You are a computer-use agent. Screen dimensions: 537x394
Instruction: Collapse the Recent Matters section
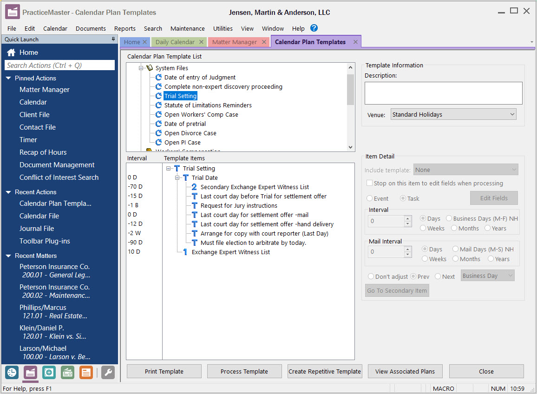click(8, 256)
